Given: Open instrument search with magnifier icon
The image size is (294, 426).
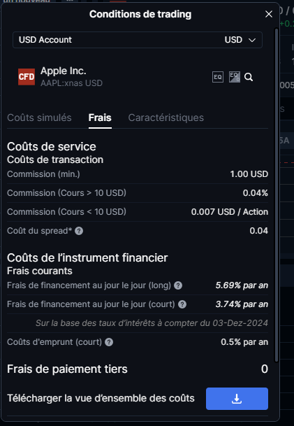Looking at the screenshot, I should 249,77.
